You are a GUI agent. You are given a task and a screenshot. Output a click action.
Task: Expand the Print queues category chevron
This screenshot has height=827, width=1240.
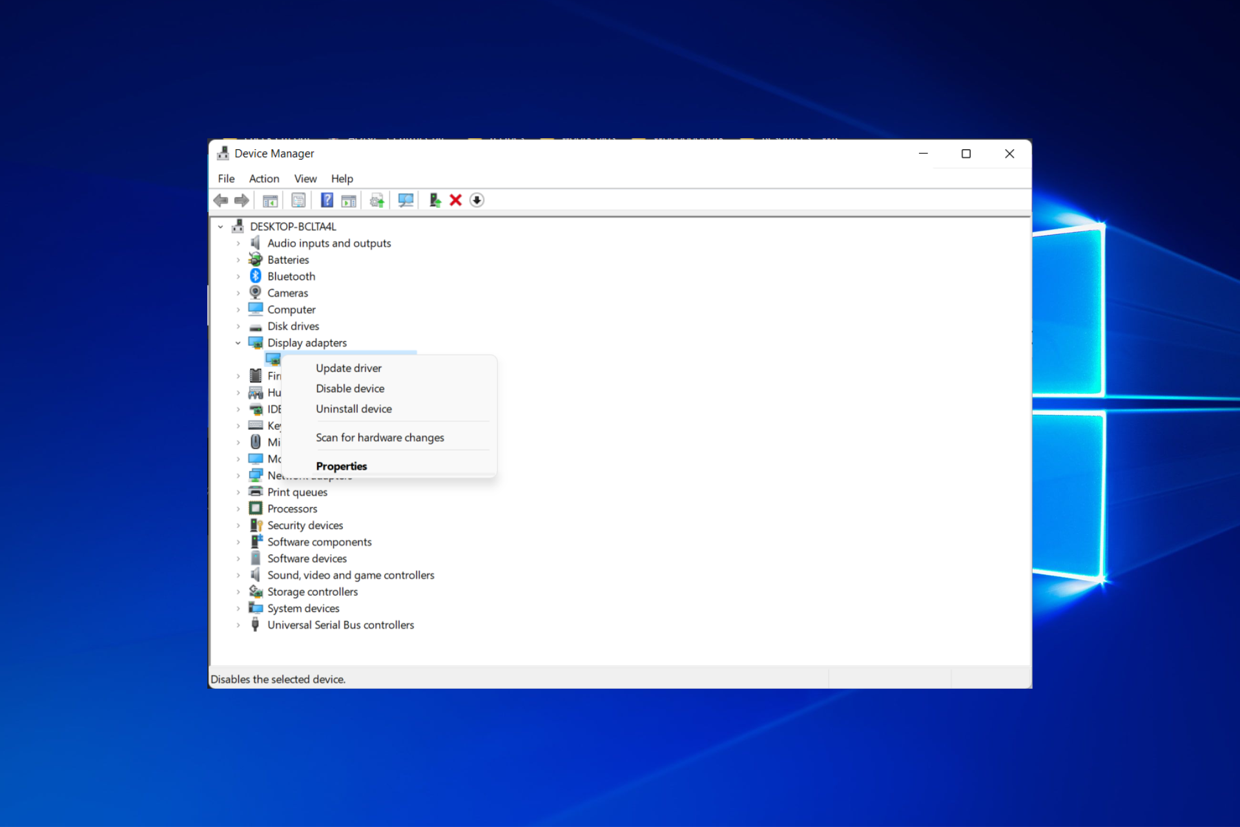point(238,492)
